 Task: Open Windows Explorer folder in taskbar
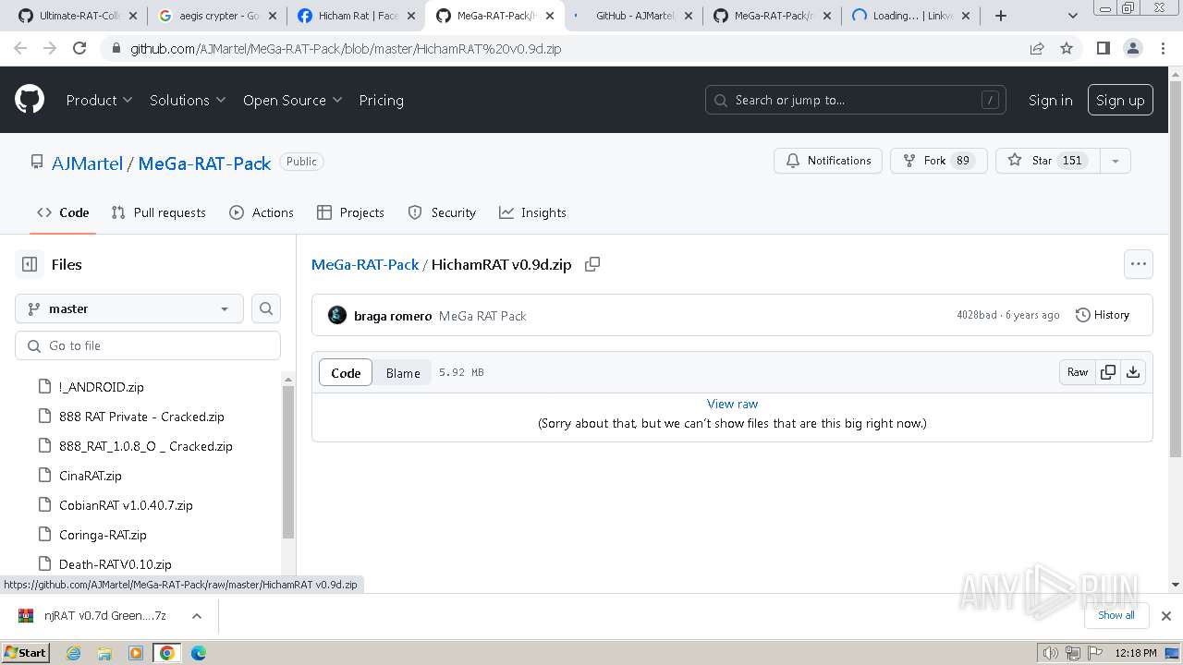(x=104, y=653)
